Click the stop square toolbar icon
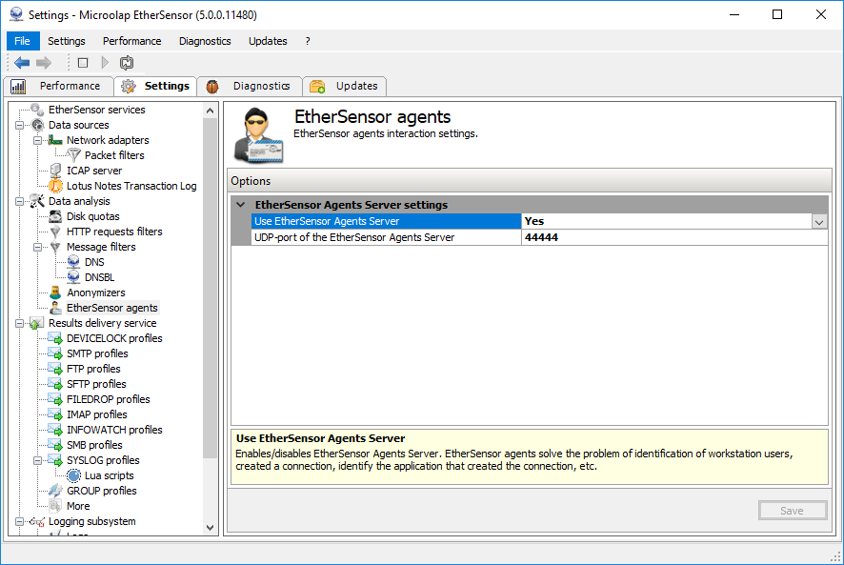The height and width of the screenshot is (565, 844). [x=83, y=63]
